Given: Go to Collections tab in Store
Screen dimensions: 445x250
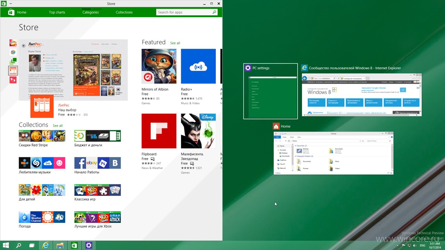Looking at the screenshot, I should pyautogui.click(x=124, y=12).
